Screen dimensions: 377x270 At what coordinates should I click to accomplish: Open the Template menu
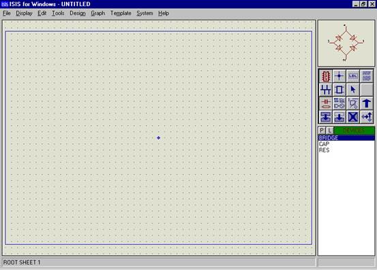[x=121, y=14]
